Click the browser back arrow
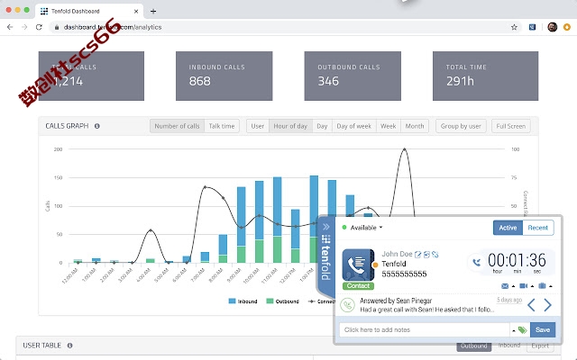577x360 pixels. (x=10, y=27)
